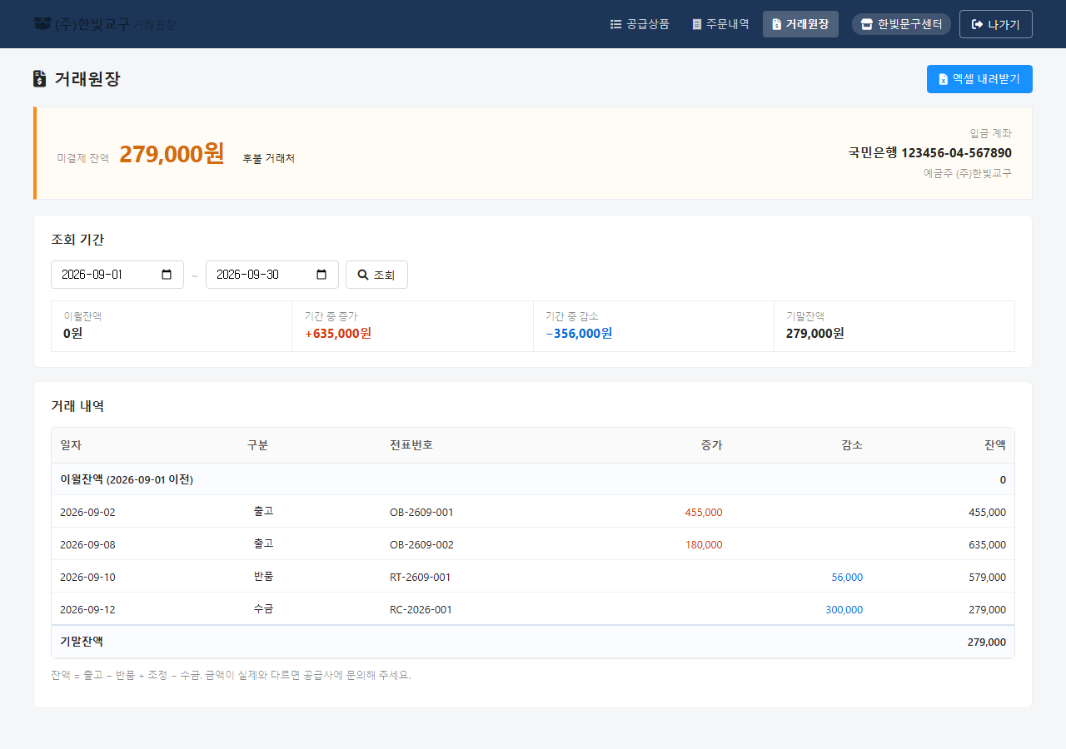Click the +635,000원 기간 중 증가 value

click(x=338, y=334)
